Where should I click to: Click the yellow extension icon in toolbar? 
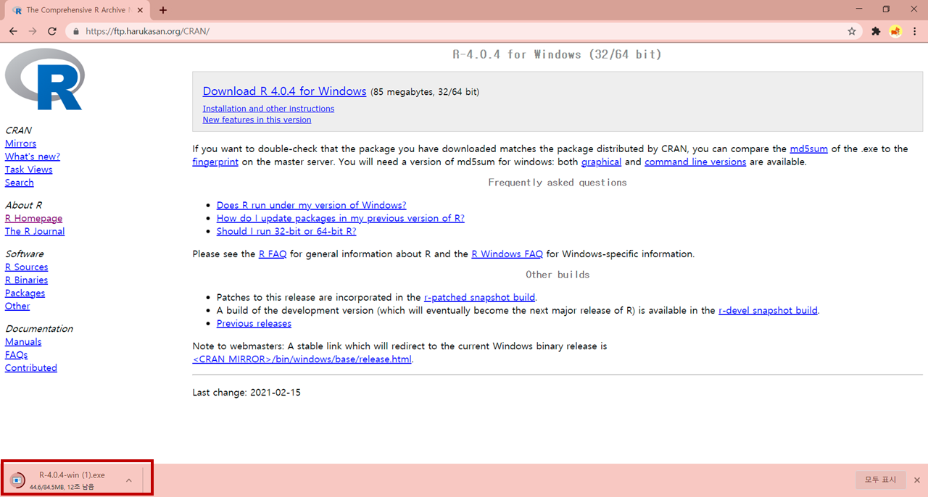click(x=895, y=31)
